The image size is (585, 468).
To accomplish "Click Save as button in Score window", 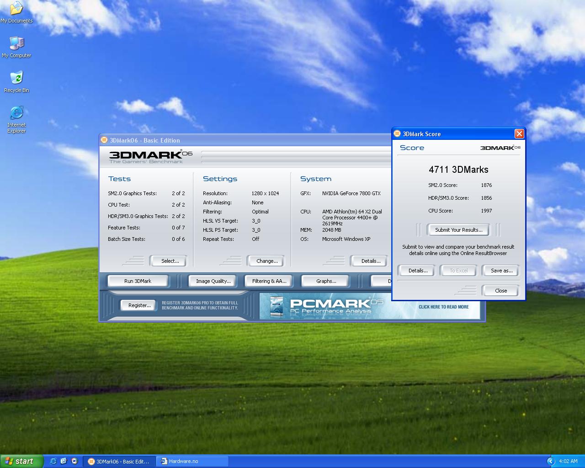I will coord(500,271).
